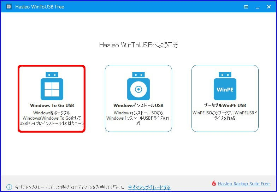Click the WinPE USB drive icon
Screen dimensions: 277x192
[x=225, y=86]
